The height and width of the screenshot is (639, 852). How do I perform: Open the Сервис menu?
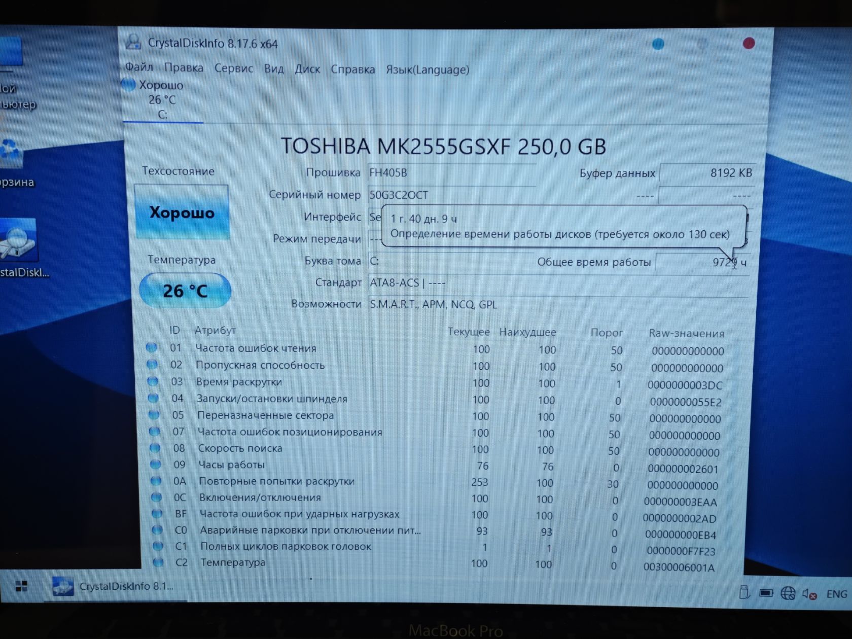pyautogui.click(x=233, y=68)
